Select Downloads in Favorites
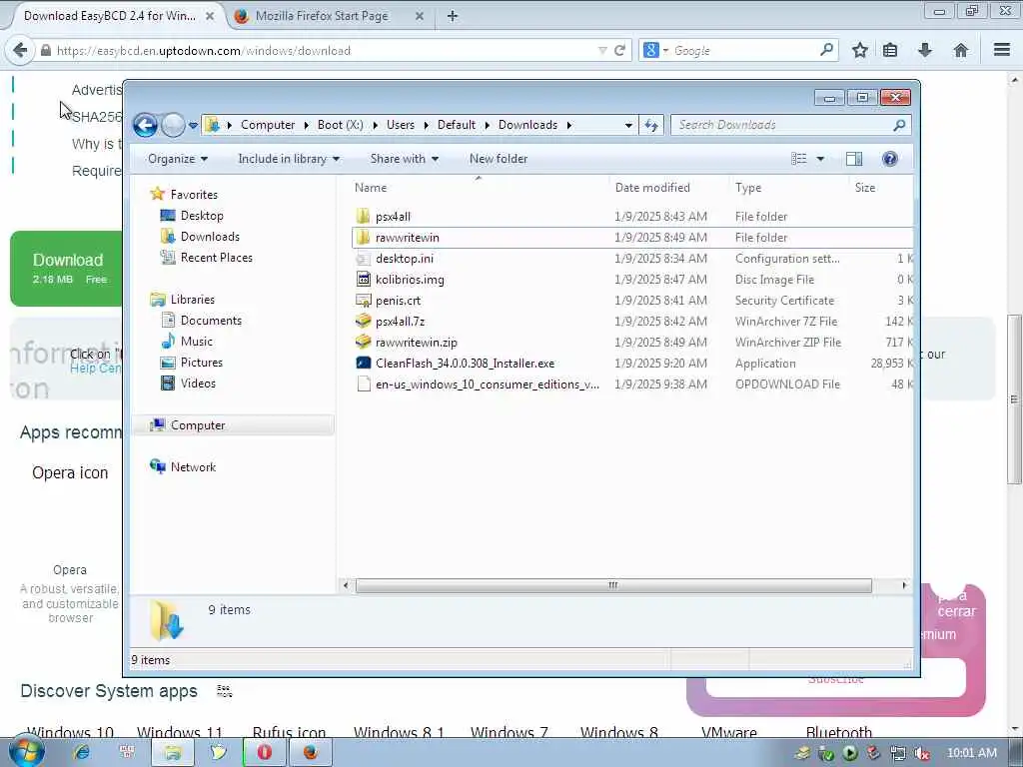The height and width of the screenshot is (767, 1023). pyautogui.click(x=200, y=236)
